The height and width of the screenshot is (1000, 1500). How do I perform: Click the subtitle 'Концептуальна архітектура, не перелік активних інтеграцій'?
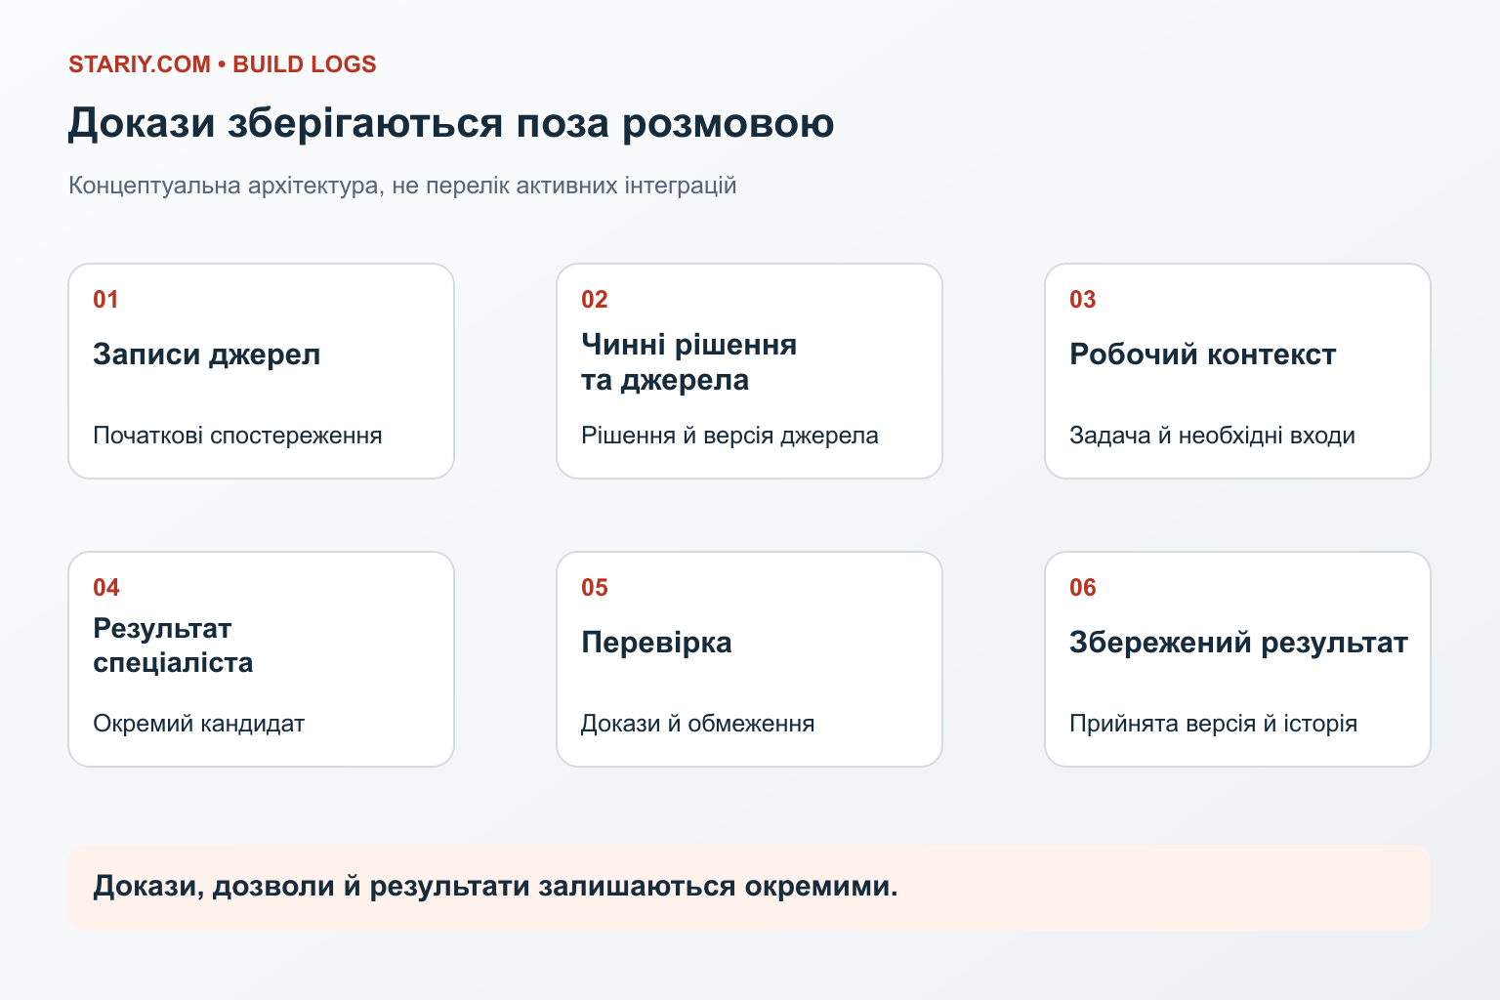[x=402, y=186]
